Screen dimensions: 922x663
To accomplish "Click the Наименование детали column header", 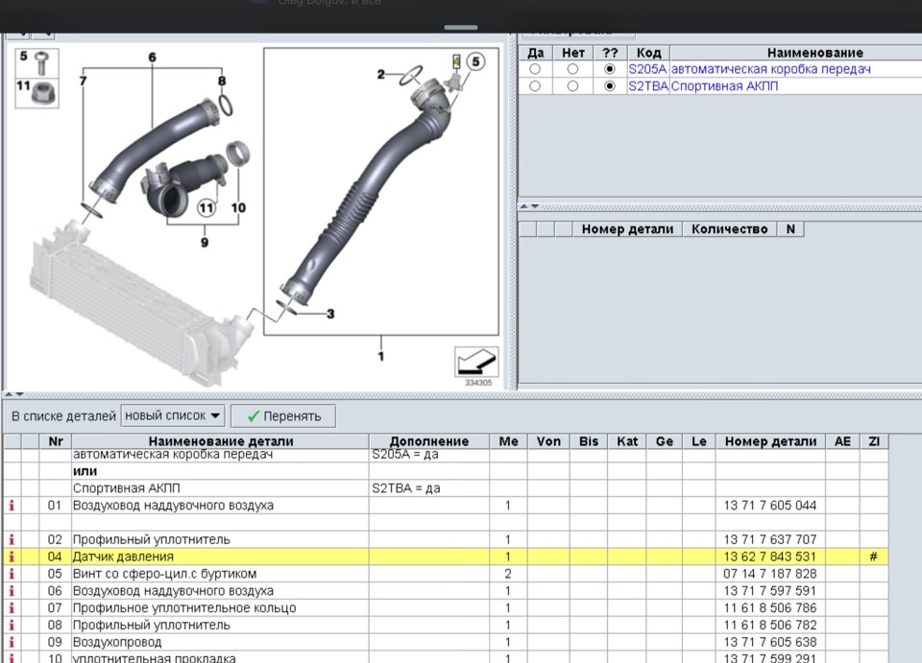I will pyautogui.click(x=220, y=441).
